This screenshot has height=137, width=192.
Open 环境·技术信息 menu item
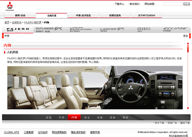tap(83, 15)
